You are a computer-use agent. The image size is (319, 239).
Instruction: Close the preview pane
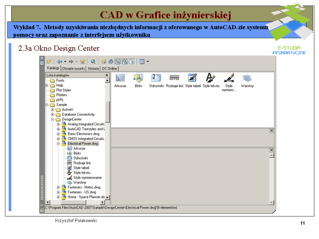click(271, 131)
